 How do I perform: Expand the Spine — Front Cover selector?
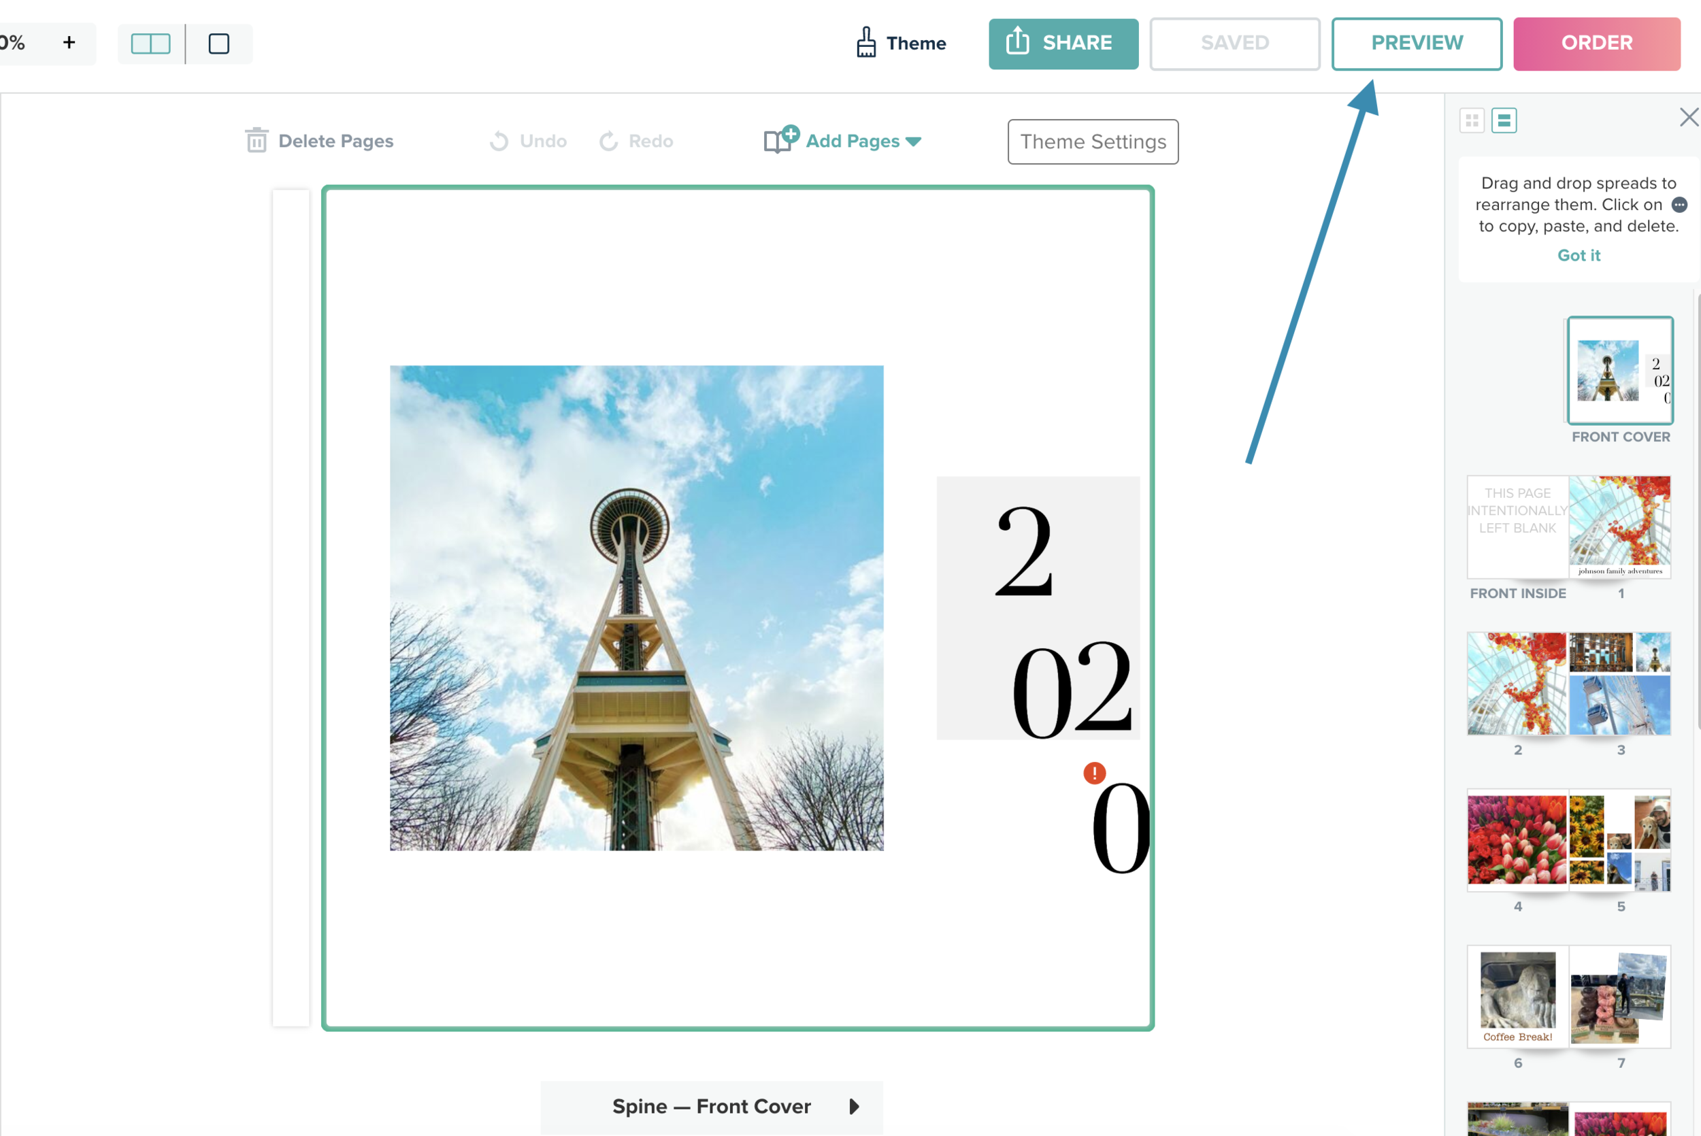coord(853,1106)
